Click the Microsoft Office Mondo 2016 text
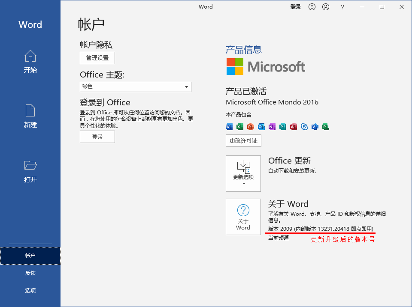Screen dimensions: 412x307 [x=272, y=102]
